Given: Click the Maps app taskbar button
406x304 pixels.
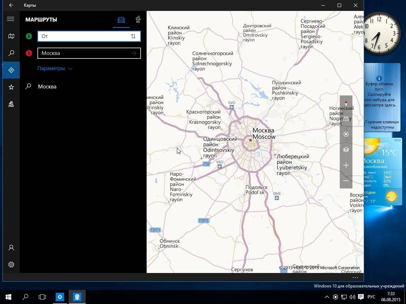Looking at the screenshot, I should [x=77, y=297].
